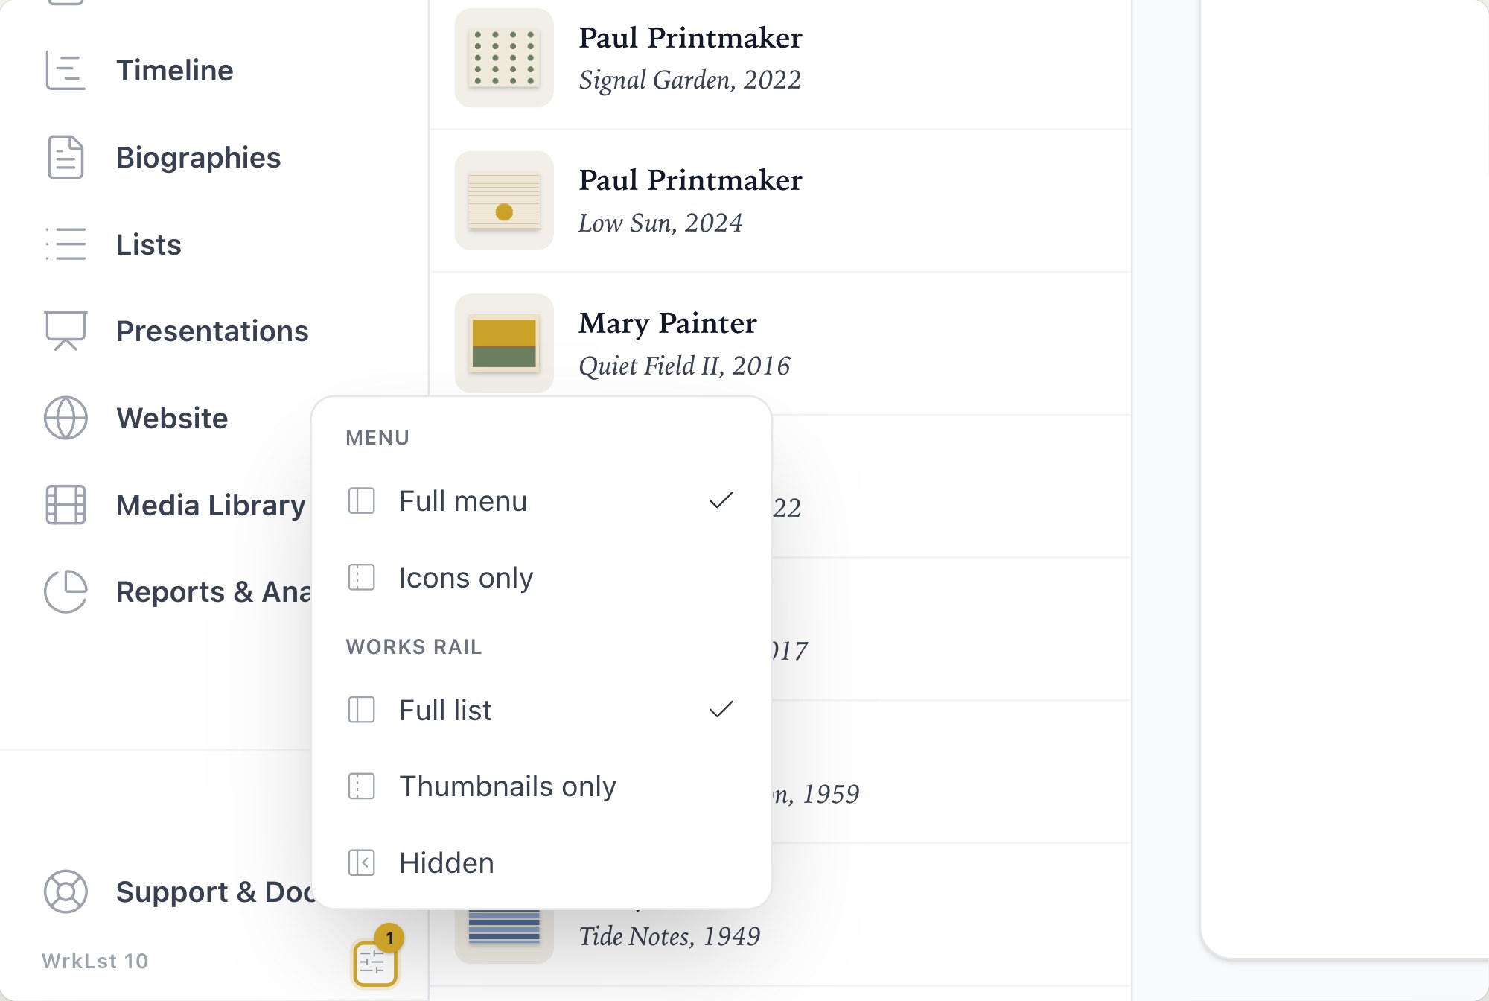This screenshot has height=1001, width=1489.
Task: Click the Support lifebuoy icon
Action: pos(66,892)
